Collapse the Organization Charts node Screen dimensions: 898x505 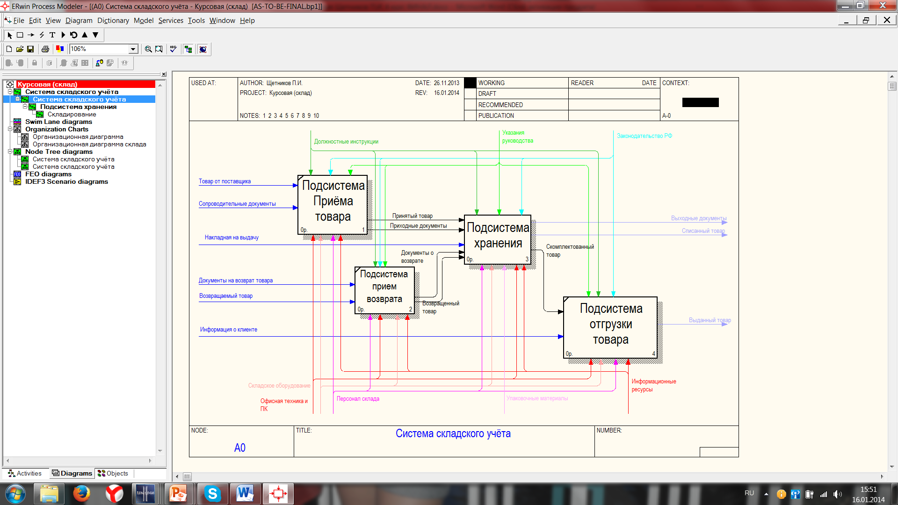10,130
